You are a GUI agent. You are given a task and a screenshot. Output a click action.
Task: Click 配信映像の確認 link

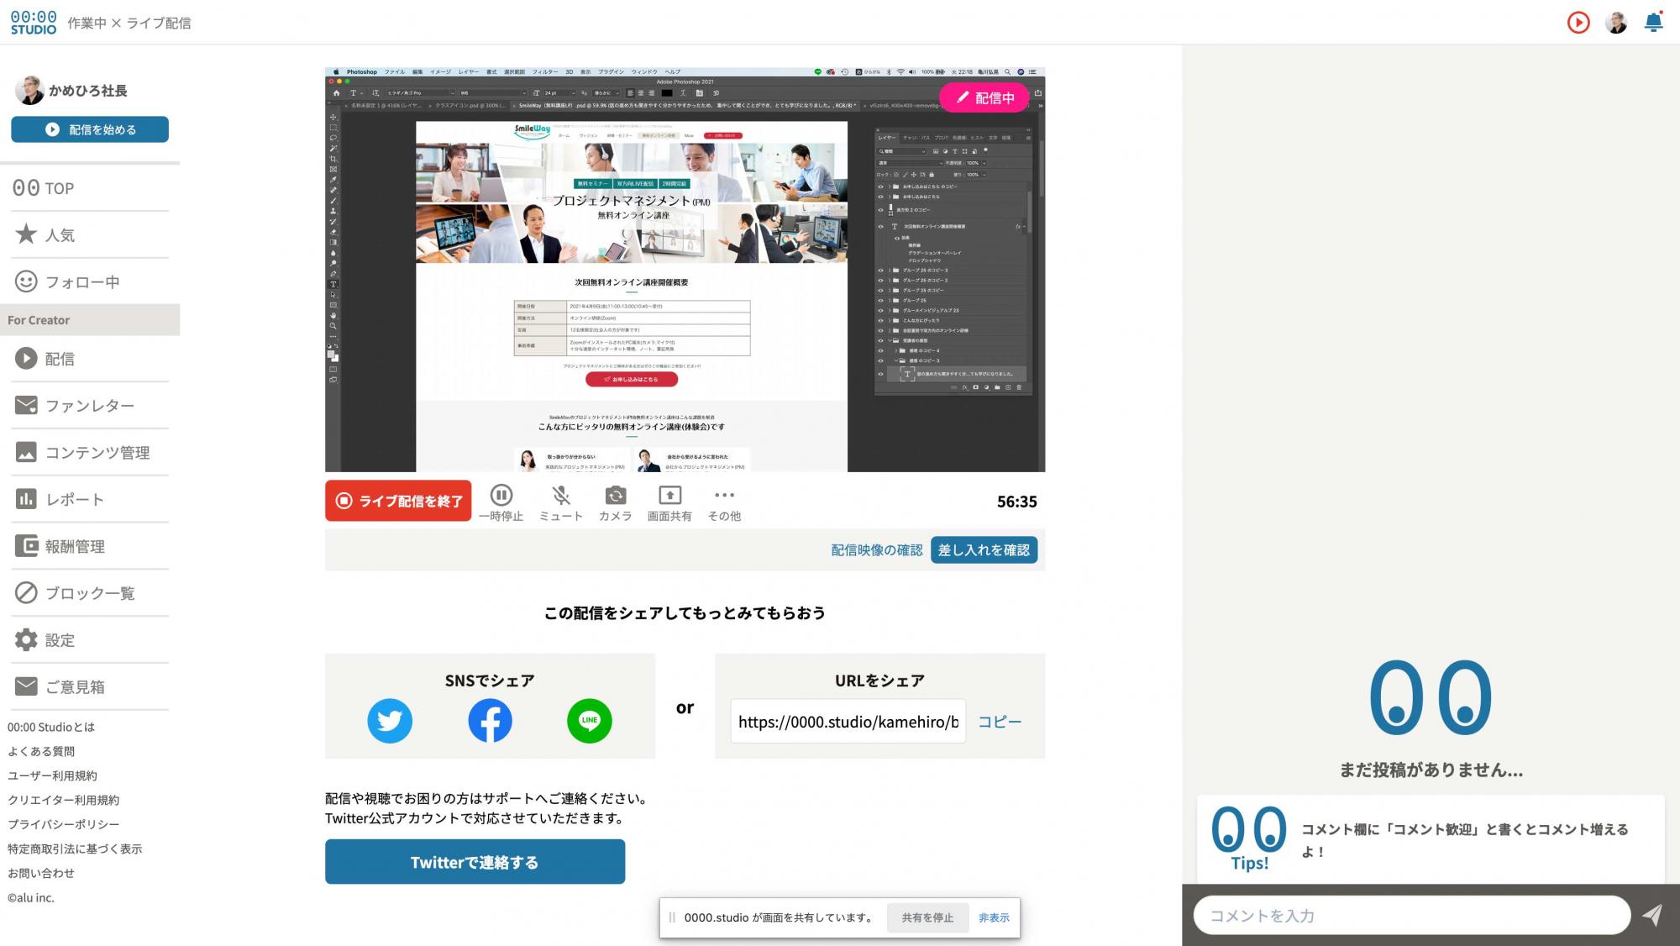[x=877, y=550]
